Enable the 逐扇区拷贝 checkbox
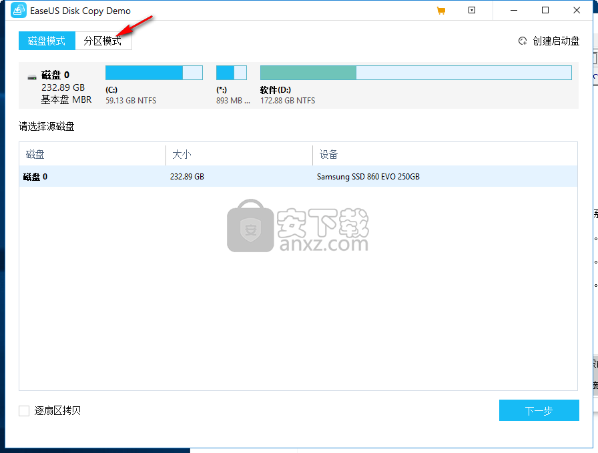 click(24, 411)
